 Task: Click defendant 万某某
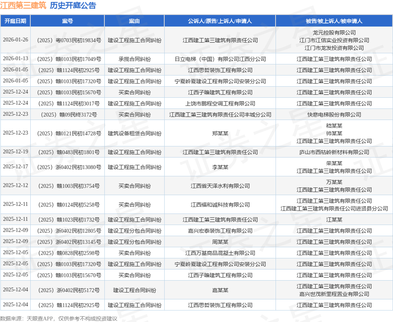(334, 182)
